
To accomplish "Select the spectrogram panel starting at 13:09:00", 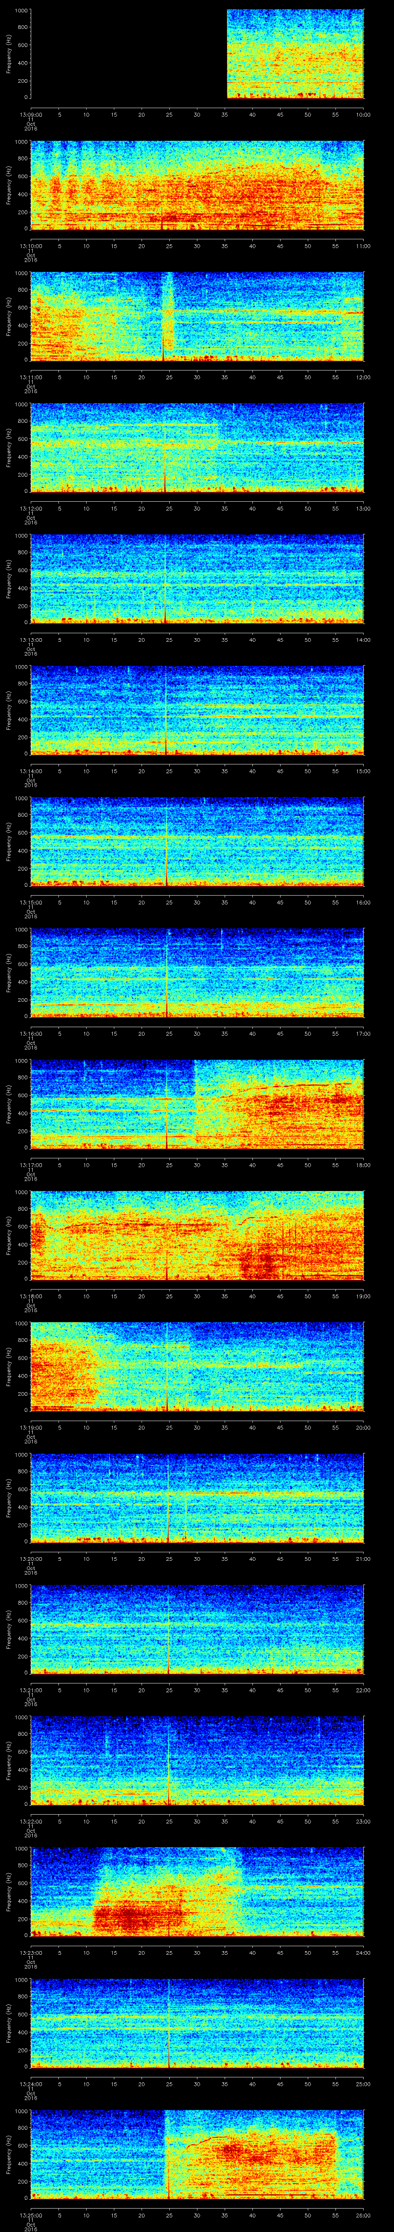I will (197, 54).
